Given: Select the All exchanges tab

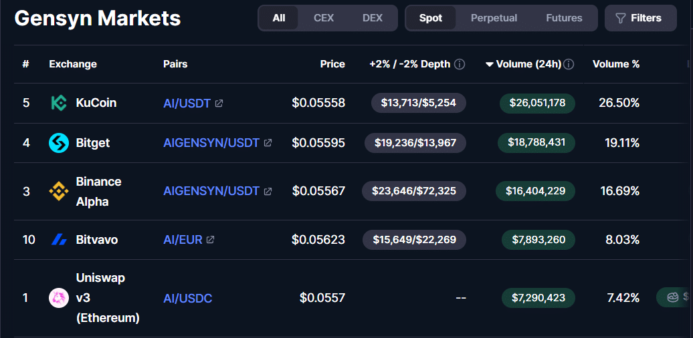Looking at the screenshot, I should pos(279,18).
